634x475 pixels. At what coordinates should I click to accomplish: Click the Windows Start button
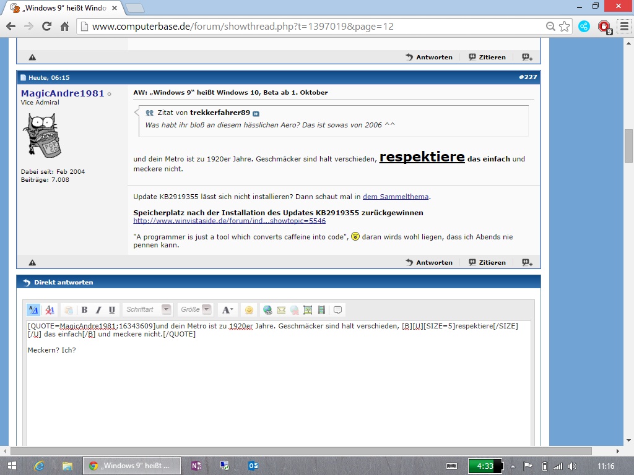point(12,466)
